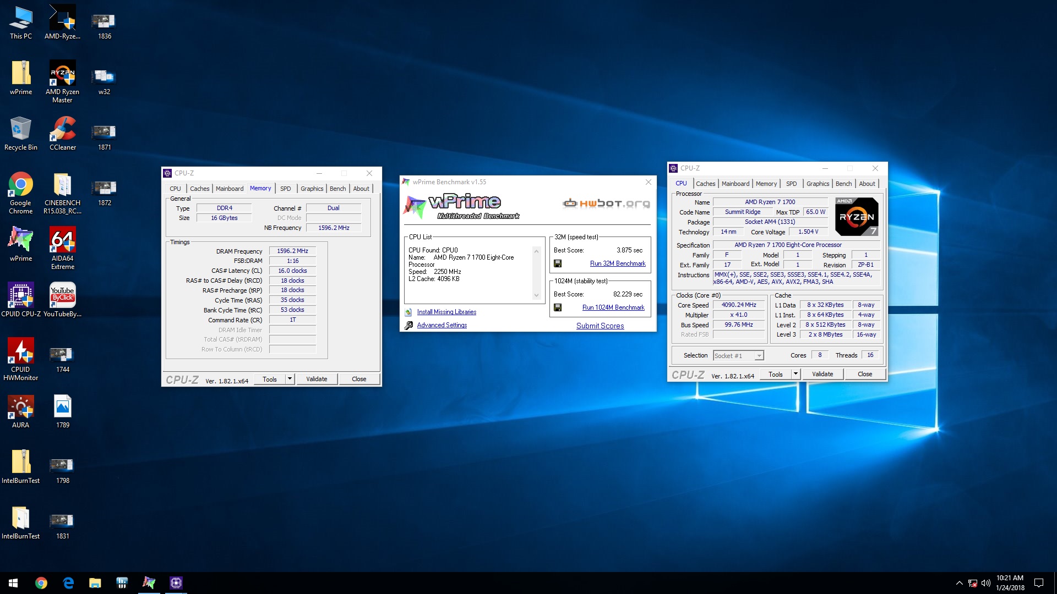The width and height of the screenshot is (1057, 594).
Task: Launch AMD Ryzen Master shortcut
Action: click(62, 81)
